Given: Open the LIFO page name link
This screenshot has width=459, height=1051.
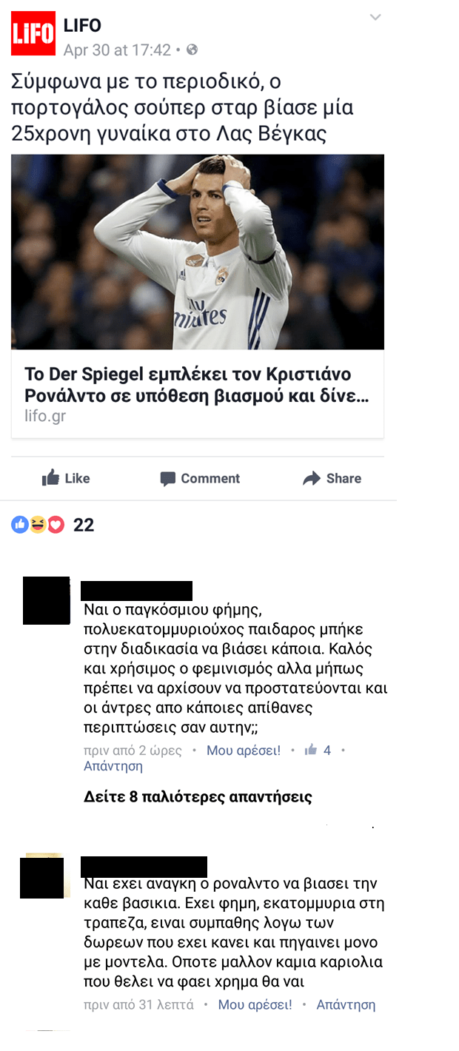Looking at the screenshot, I should tap(82, 25).
